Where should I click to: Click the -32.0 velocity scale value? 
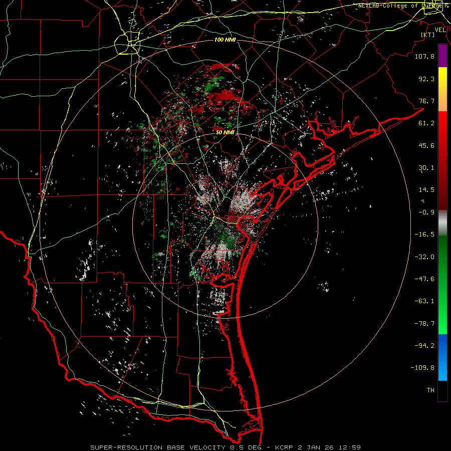pyautogui.click(x=424, y=257)
